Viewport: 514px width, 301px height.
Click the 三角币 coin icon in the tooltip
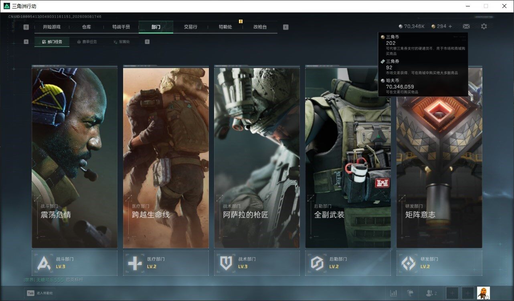383,37
